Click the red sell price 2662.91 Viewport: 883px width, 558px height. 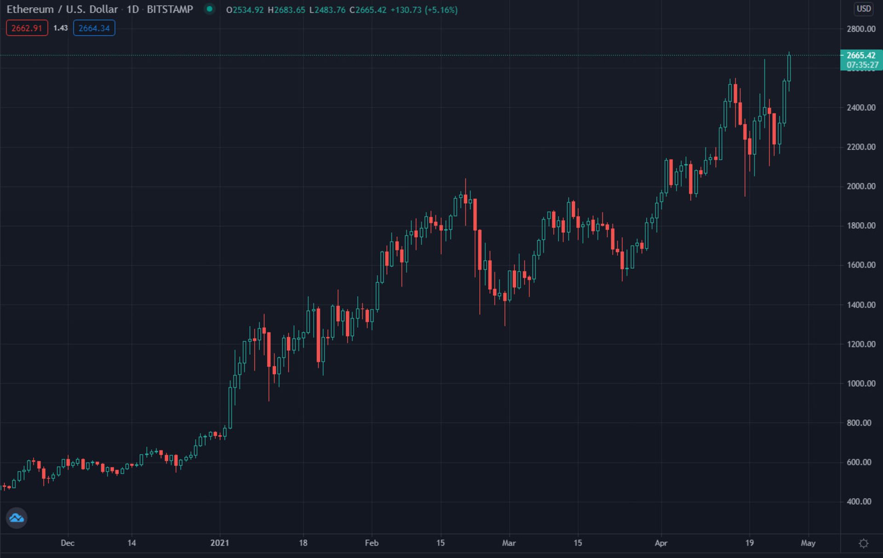coord(27,28)
